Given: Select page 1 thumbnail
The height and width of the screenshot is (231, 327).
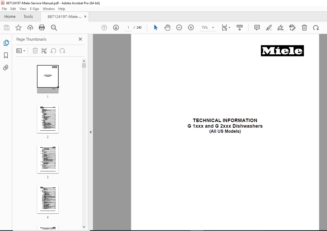Looking at the screenshot, I should 48,79.
